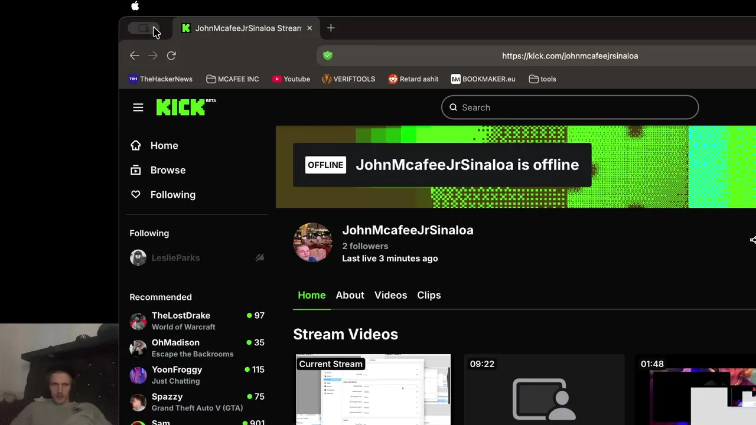Click the Recommended section heading

(161, 297)
